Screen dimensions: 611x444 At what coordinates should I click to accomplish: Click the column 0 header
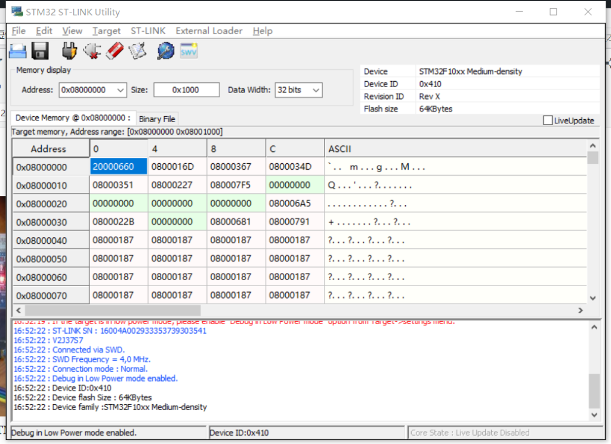pyautogui.click(x=119, y=148)
